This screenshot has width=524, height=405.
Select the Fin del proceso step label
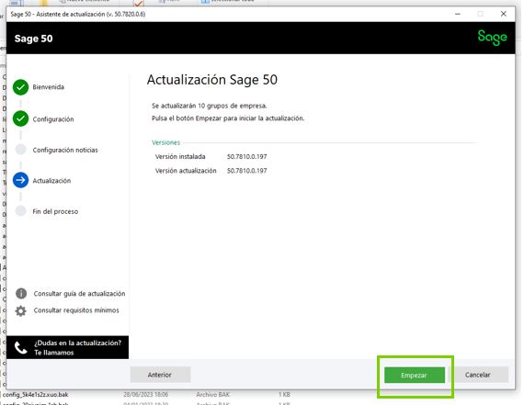point(55,211)
